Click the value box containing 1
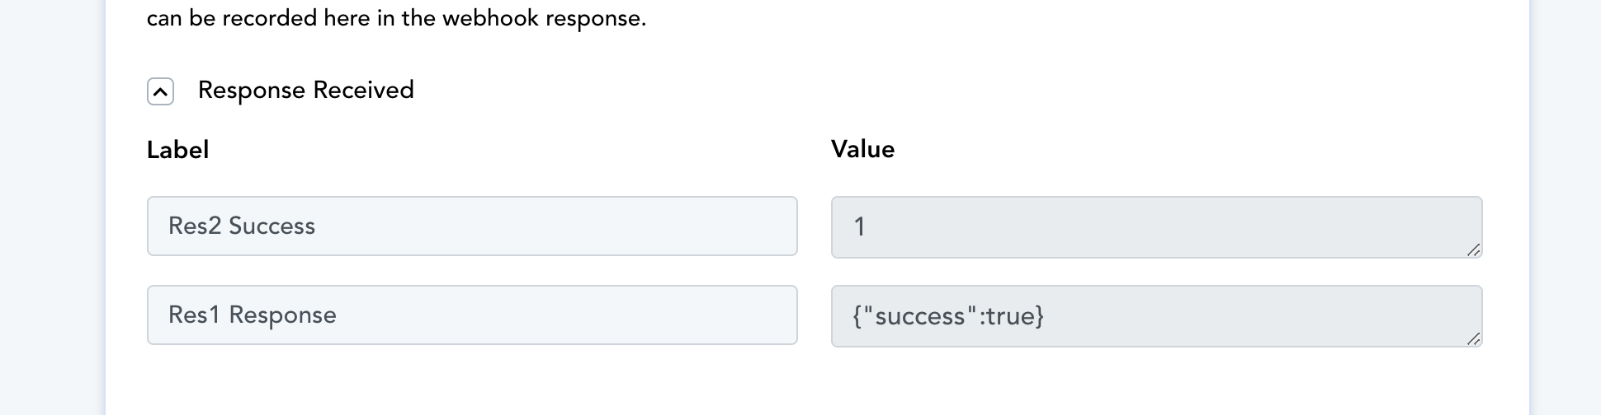This screenshot has width=1601, height=415. click(x=1156, y=226)
